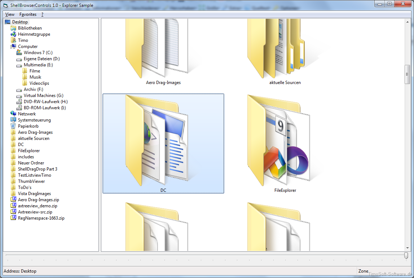414x278 pixels.
Task: Select Eigene Dateien (D:) label in tree
Action: (x=42, y=59)
